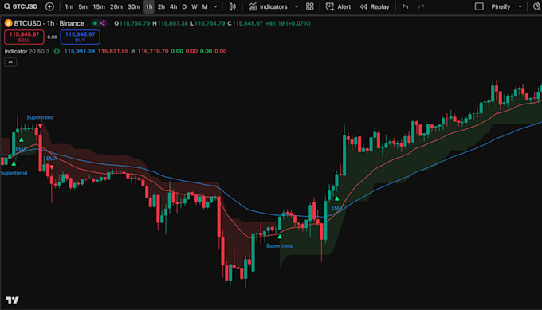The width and height of the screenshot is (542, 310).
Task: Expand the timeframe list dropdown arrow
Action: pyautogui.click(x=215, y=6)
